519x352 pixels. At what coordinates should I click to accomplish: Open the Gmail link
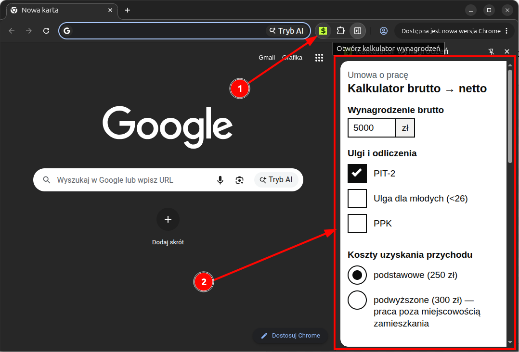[266, 58]
